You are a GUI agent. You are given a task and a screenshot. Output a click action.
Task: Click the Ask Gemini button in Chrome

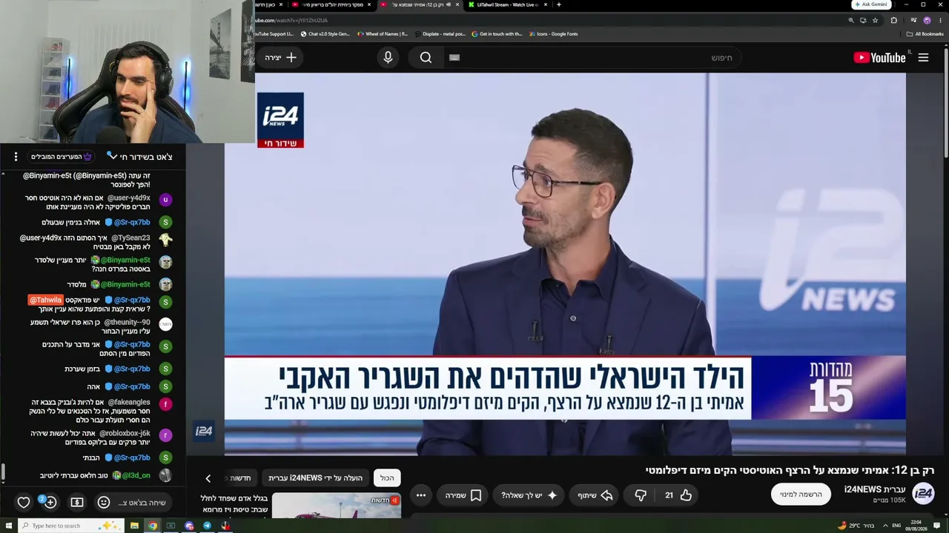[x=871, y=4]
